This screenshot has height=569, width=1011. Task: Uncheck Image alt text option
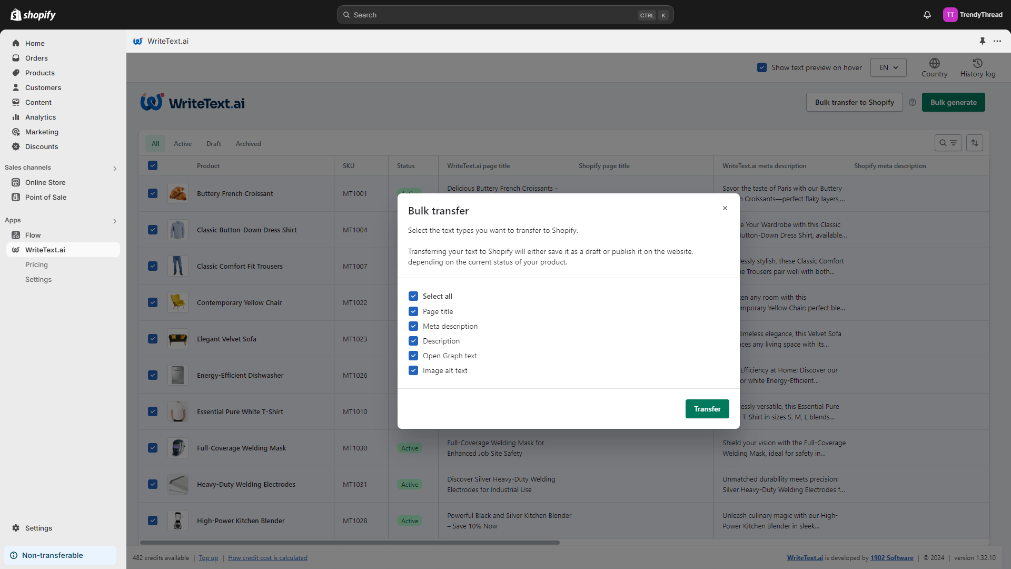tap(413, 370)
